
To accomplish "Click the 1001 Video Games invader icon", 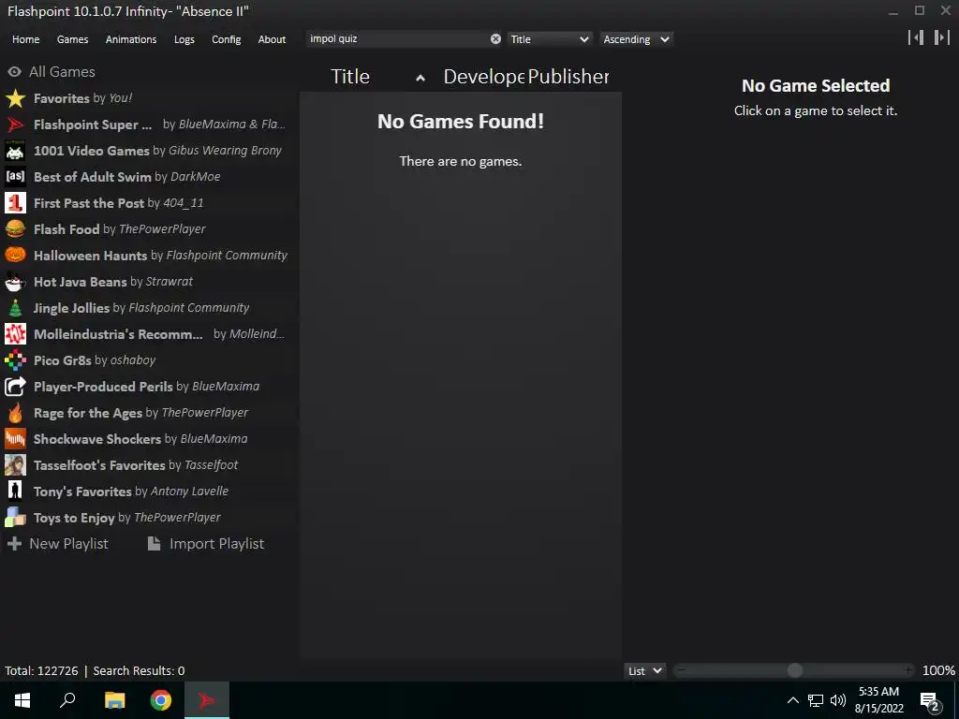I will point(15,151).
